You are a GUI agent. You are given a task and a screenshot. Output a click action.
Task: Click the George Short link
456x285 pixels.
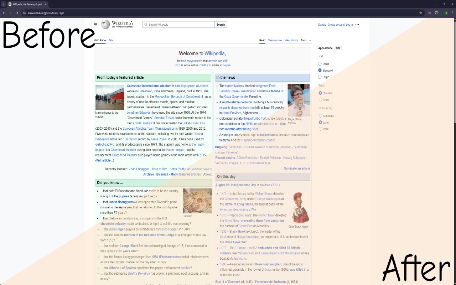click(129, 246)
